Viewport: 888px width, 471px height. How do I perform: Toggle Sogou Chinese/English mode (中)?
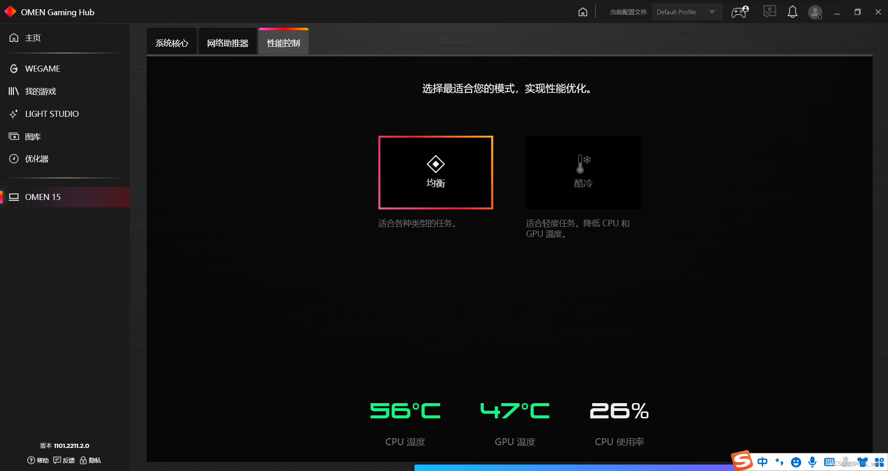point(762,462)
